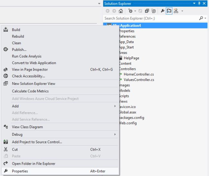Choose Check Accessibility... menu entry
The height and width of the screenshot is (176, 209).
[60, 76]
